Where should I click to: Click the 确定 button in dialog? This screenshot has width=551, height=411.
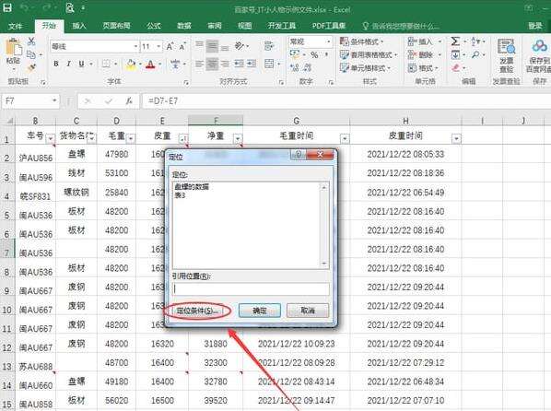point(260,311)
